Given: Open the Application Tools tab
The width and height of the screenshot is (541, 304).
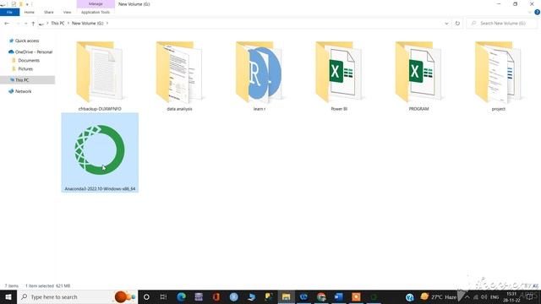Looking at the screenshot, I should pos(96,12).
